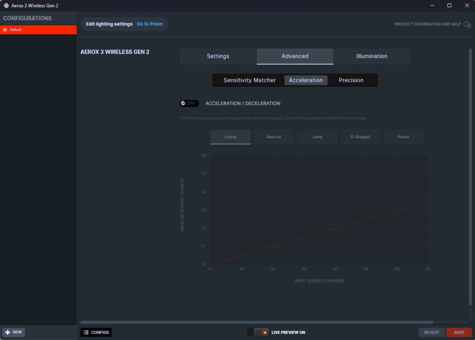475x340 pixels.
Task: Open the product information help icon
Action: tap(467, 25)
